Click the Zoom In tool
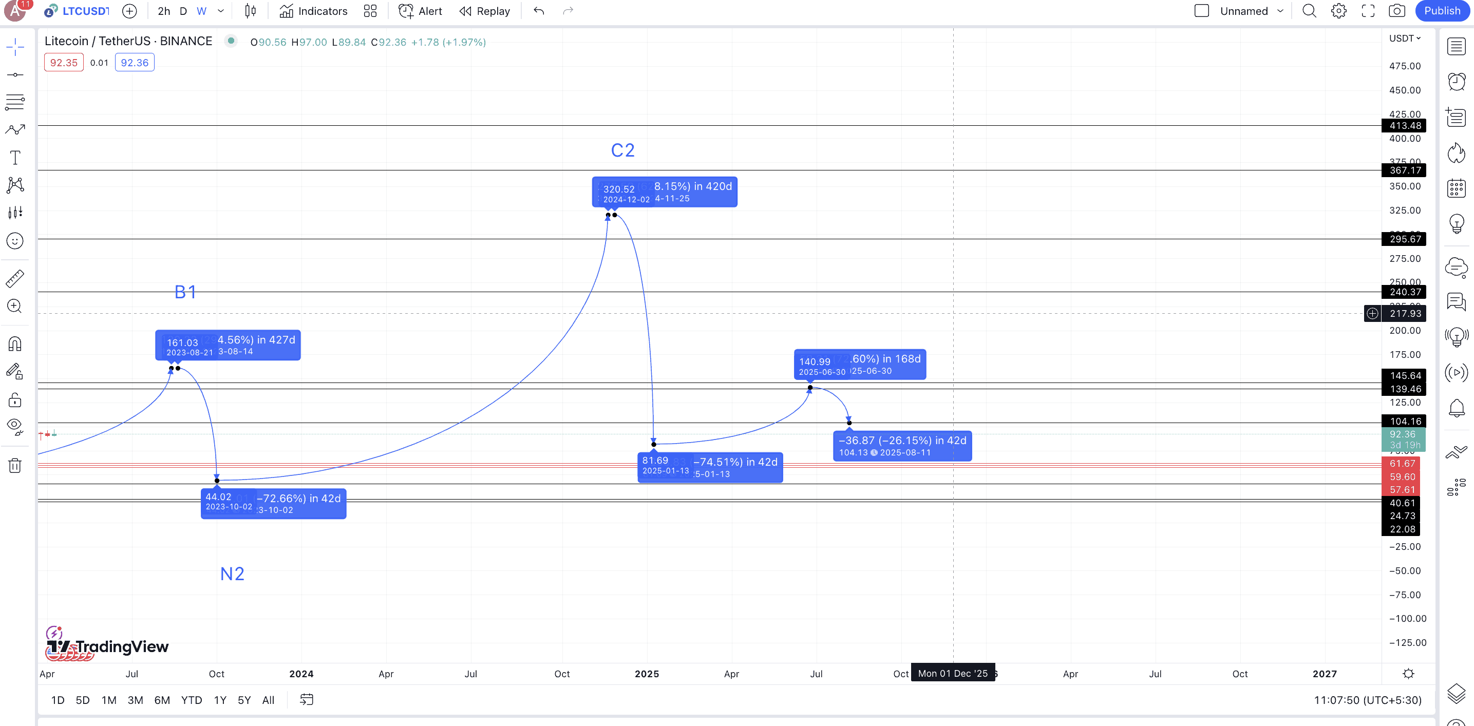Viewport: 1474px width, 726px height. pos(15,306)
